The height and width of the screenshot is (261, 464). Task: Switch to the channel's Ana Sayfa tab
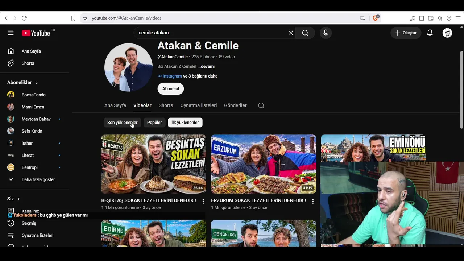point(115,105)
